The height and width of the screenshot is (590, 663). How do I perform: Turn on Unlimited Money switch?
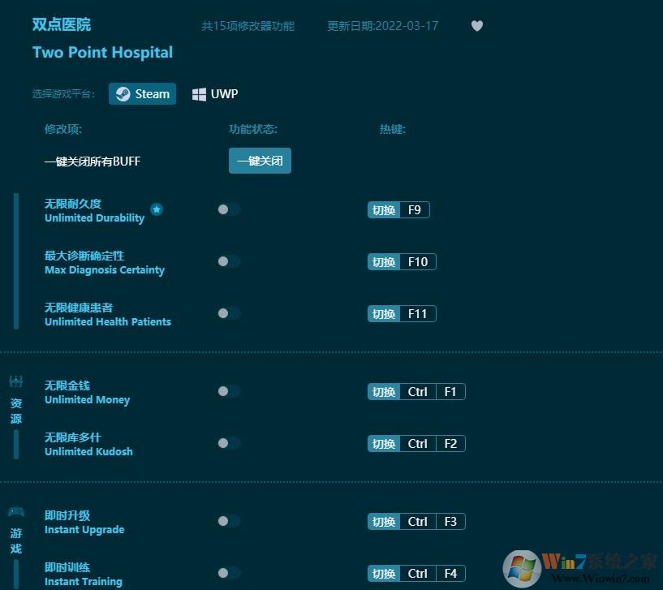(229, 391)
